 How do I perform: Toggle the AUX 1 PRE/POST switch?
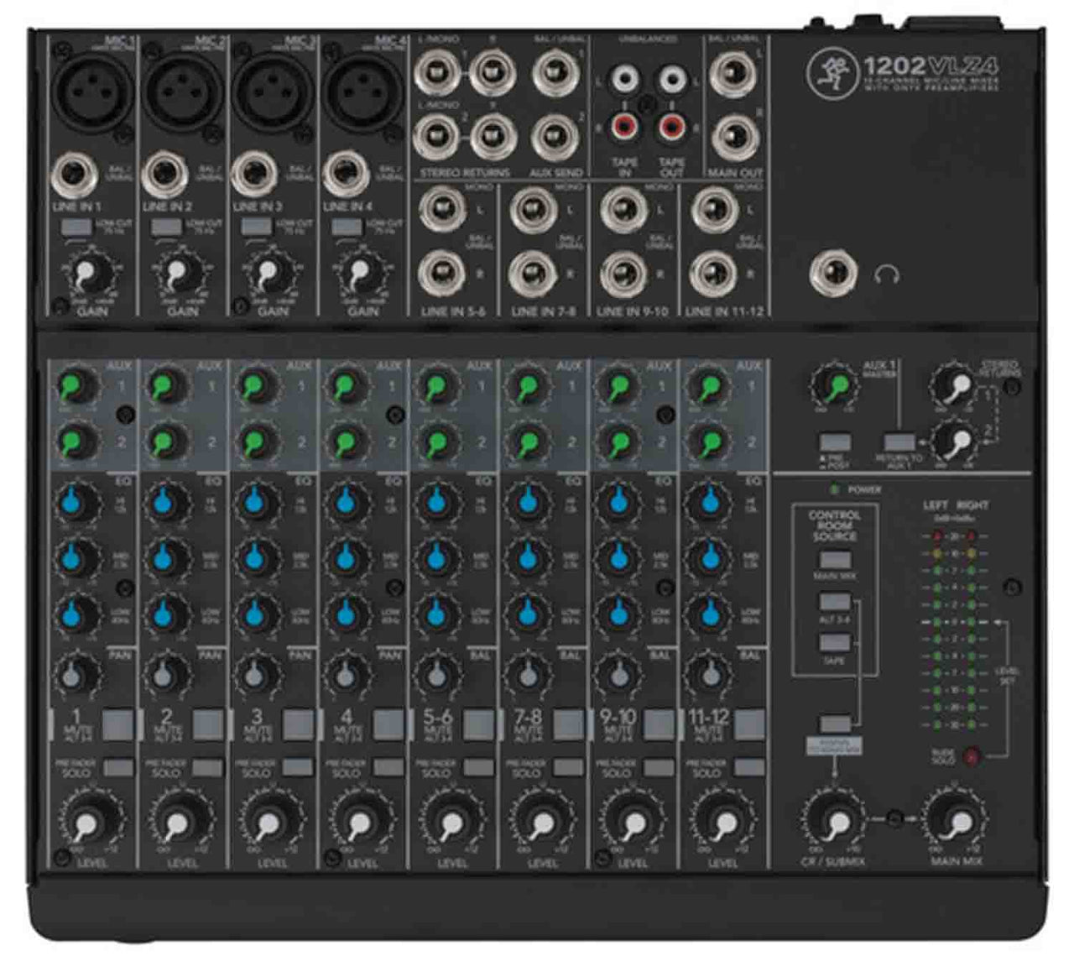click(835, 442)
